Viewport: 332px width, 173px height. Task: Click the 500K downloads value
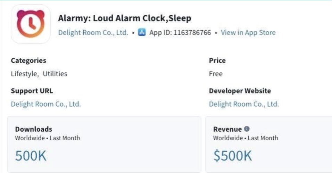(x=31, y=156)
